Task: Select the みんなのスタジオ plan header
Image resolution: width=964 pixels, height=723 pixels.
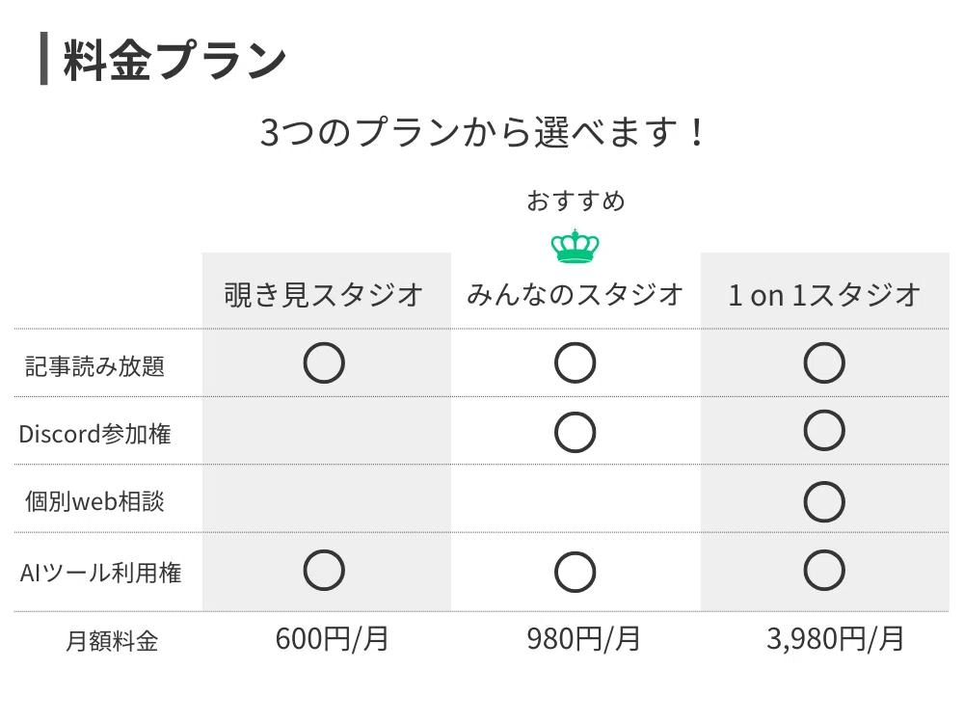Action: (x=575, y=294)
